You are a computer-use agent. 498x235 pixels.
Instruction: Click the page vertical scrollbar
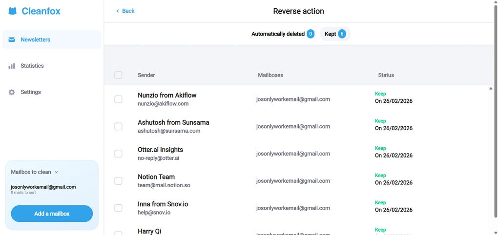pyautogui.click(x=496, y=111)
